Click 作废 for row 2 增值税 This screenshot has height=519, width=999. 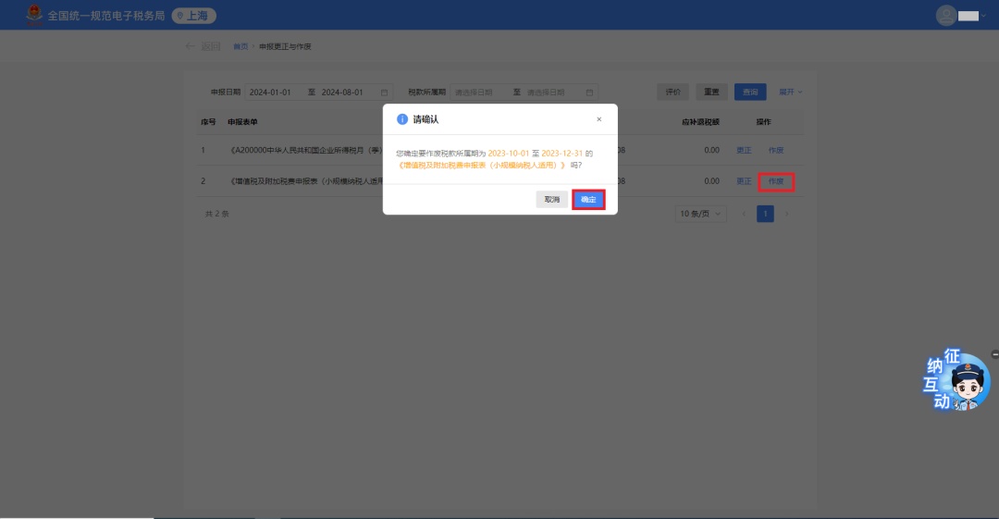point(775,181)
